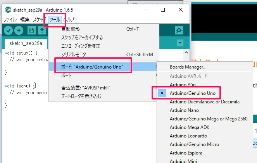Image resolution: width=257 pixels, height=163 pixels.
Task: Open the tab options dropdown arrow
Action: pyautogui.click(x=180, y=43)
